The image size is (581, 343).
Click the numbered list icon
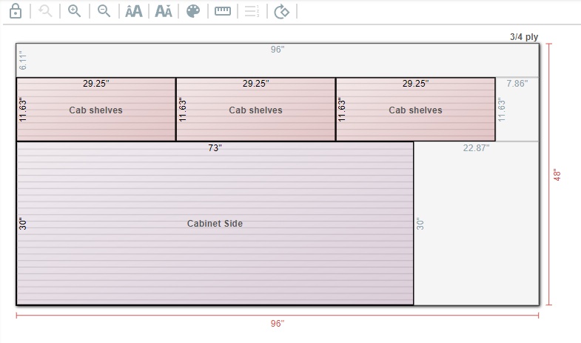click(252, 11)
